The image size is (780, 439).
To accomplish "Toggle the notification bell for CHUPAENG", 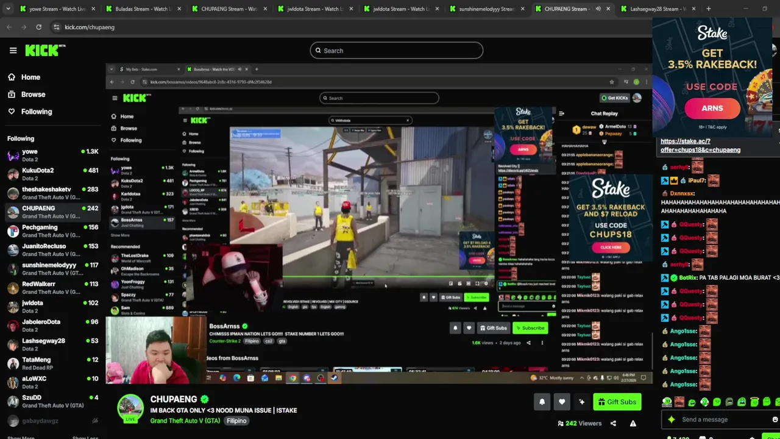I will coord(542,402).
